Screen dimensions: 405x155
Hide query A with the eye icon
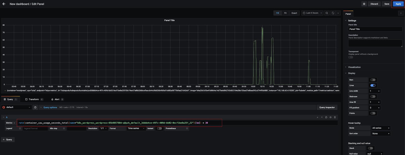330,117
